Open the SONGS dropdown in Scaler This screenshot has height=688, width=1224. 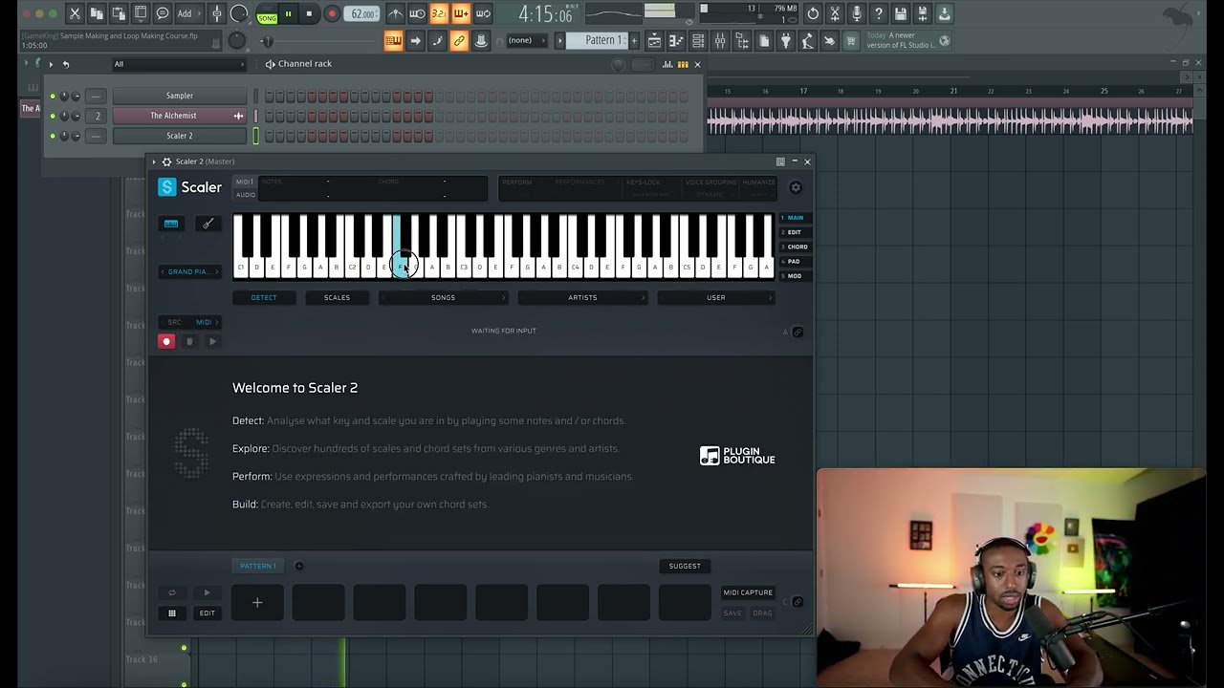pos(443,297)
